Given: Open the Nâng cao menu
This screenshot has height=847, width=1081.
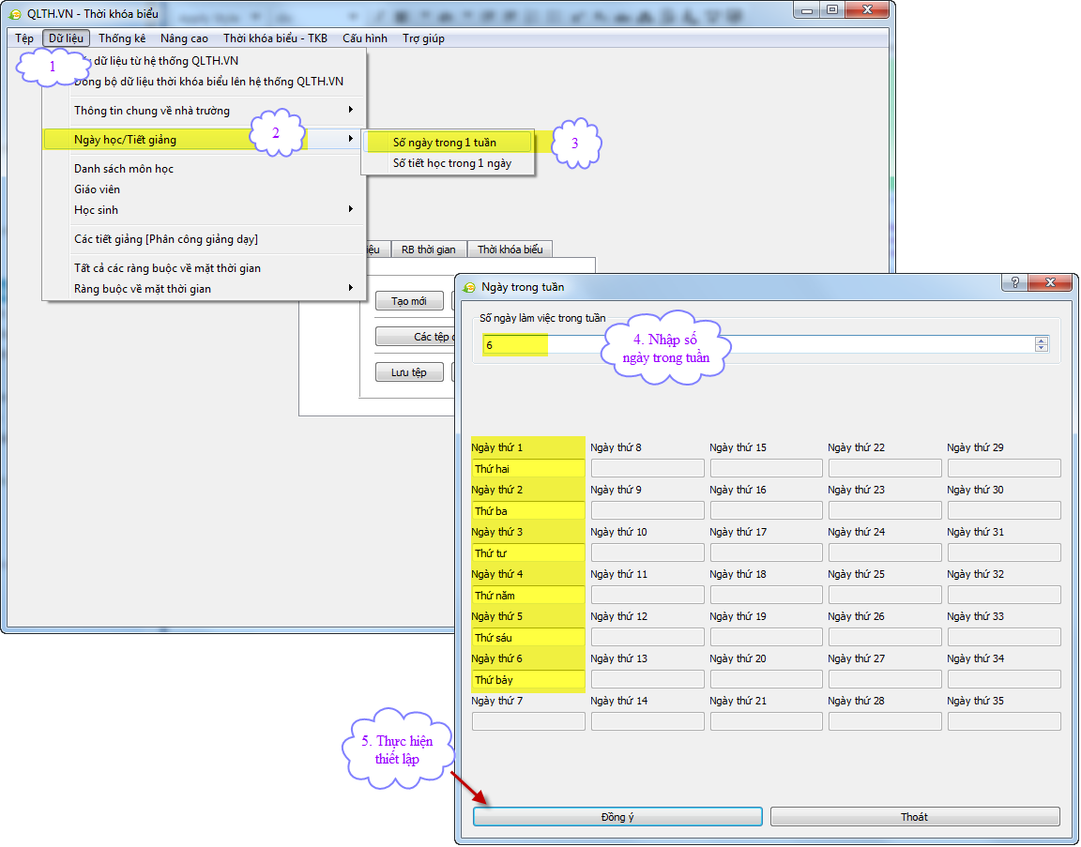Looking at the screenshot, I should (x=184, y=38).
